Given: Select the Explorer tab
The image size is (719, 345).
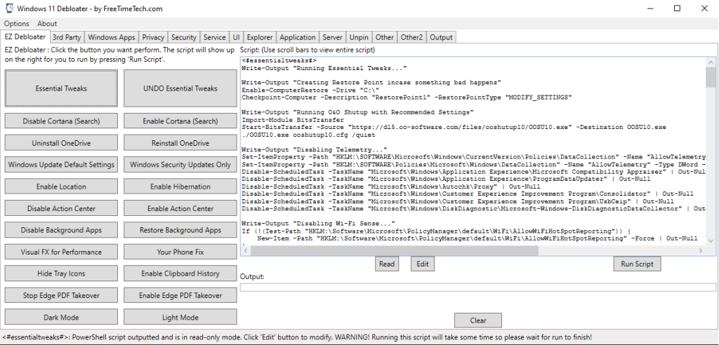Looking at the screenshot, I should click(260, 38).
